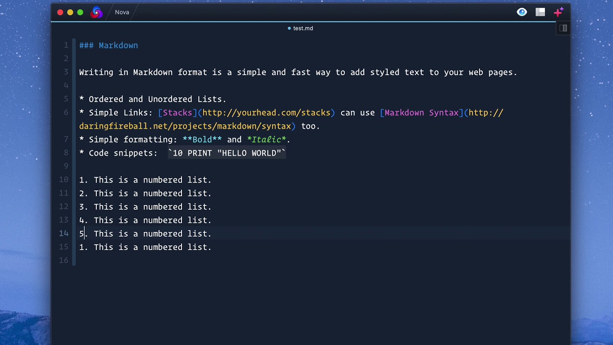
Task: Click "Simple Links:" text
Action: (x=121, y=113)
